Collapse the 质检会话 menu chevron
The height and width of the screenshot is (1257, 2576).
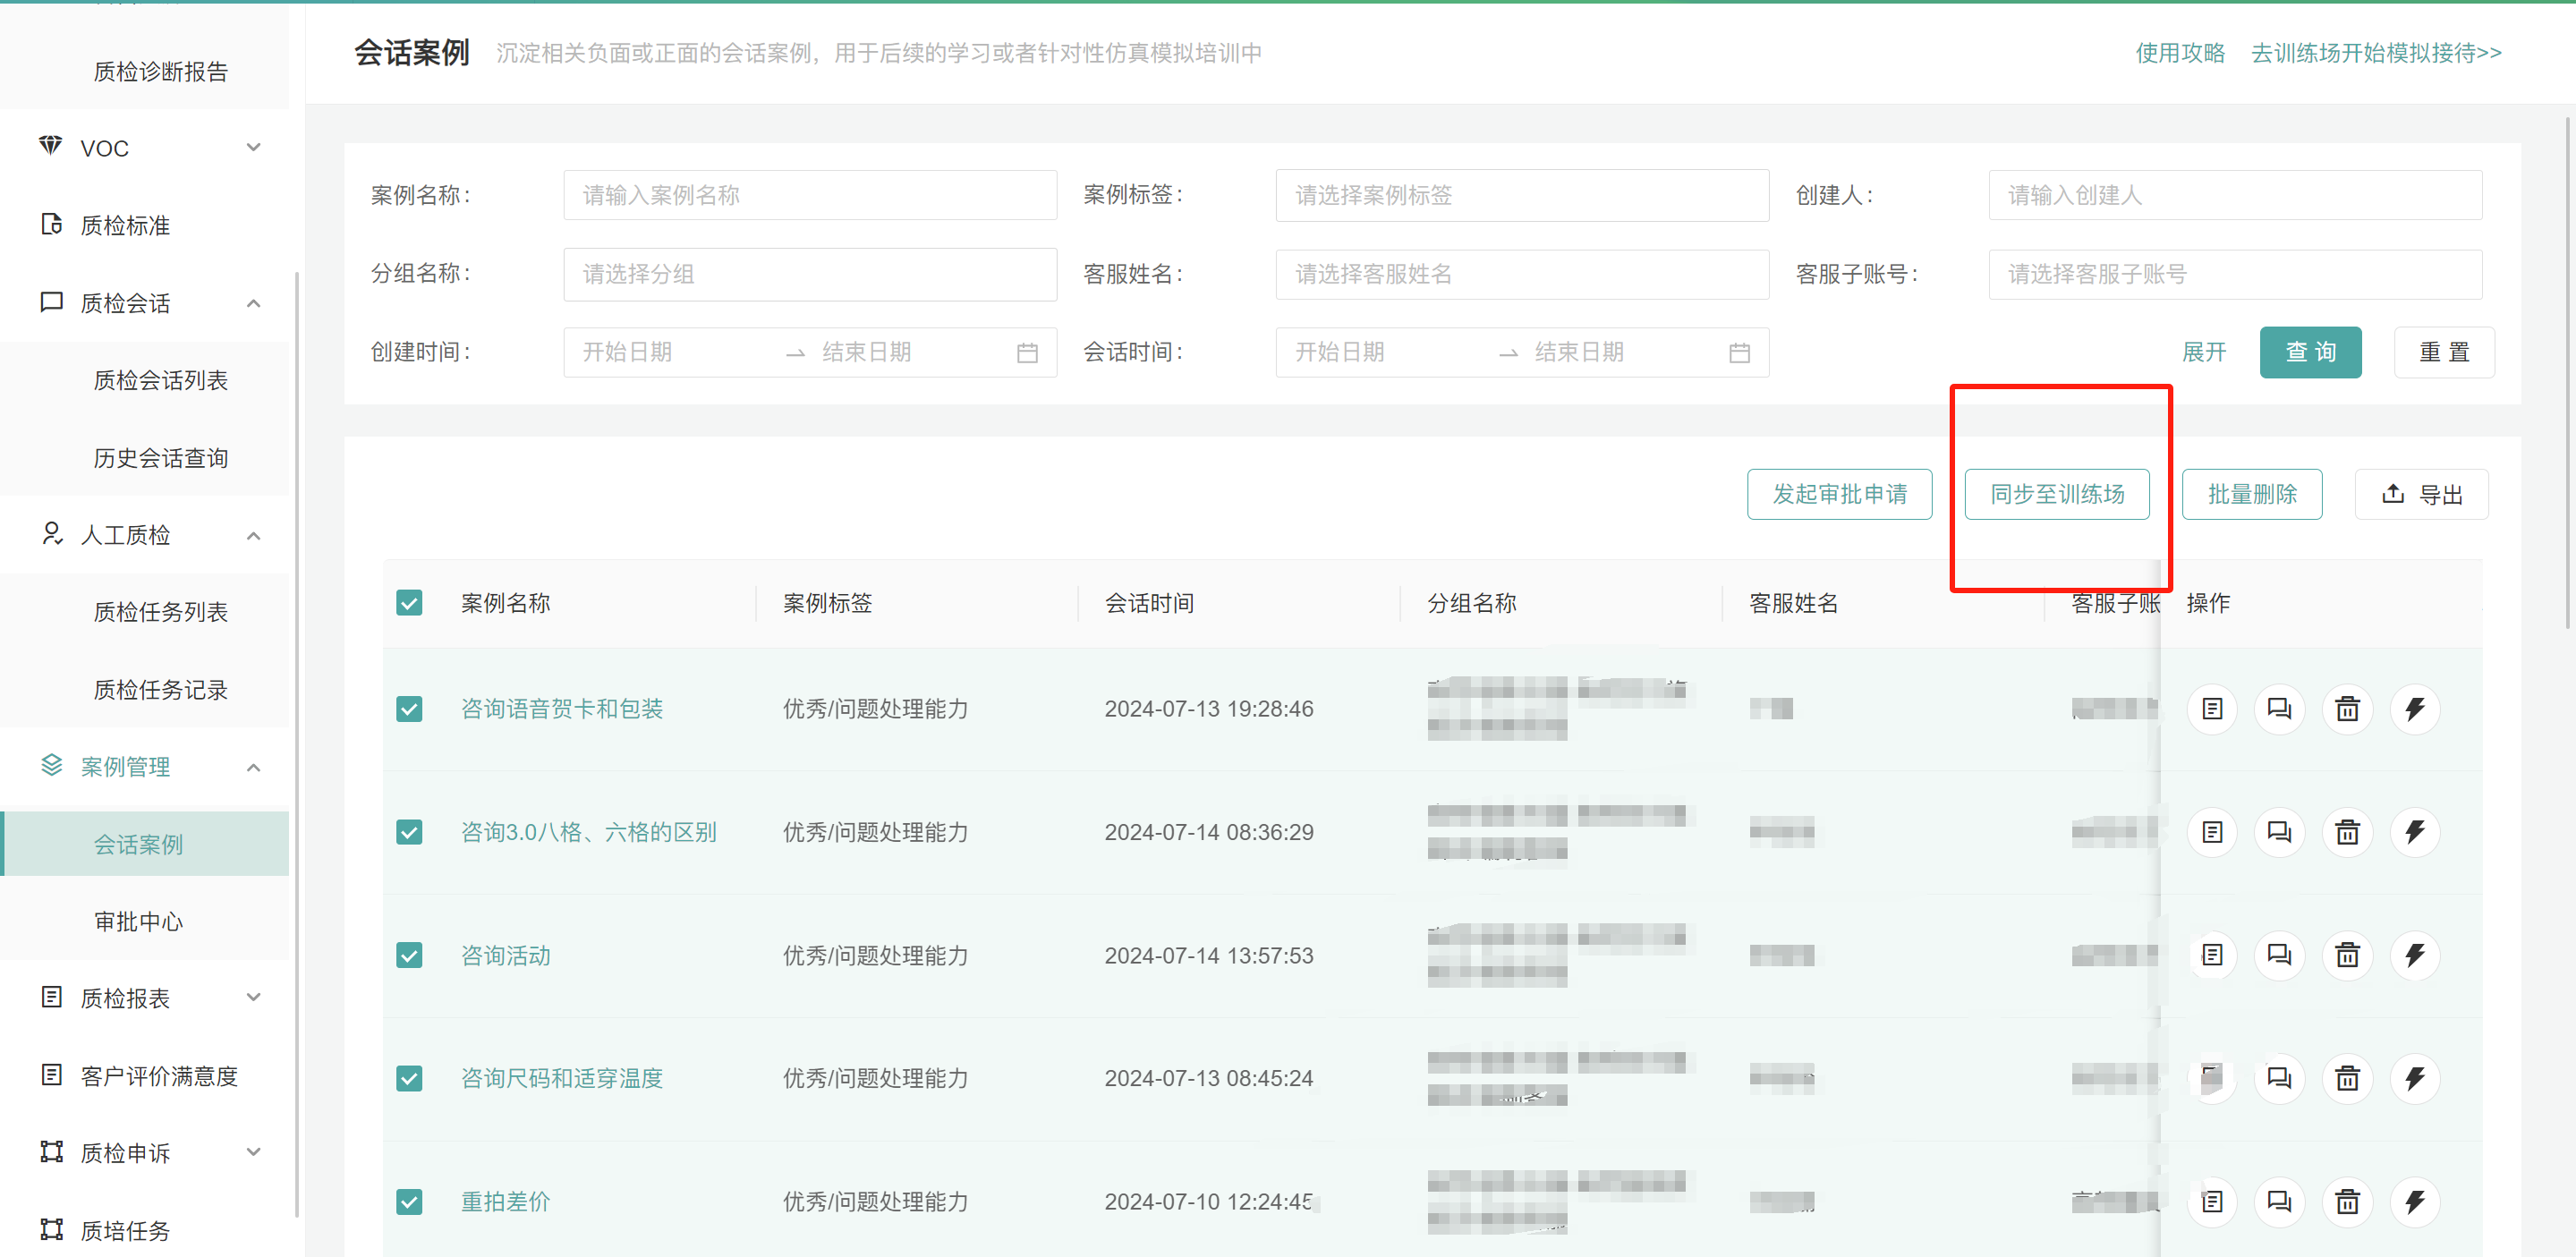pyautogui.click(x=254, y=303)
